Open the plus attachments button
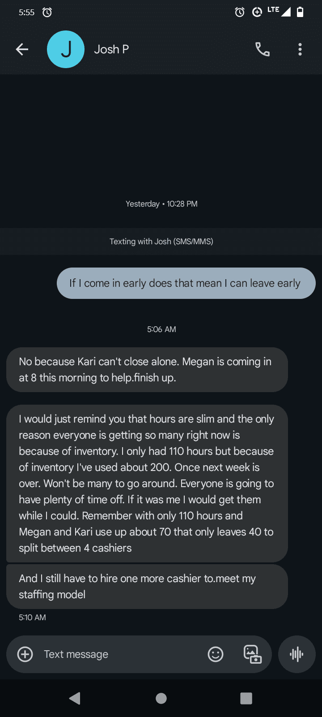This screenshot has width=322, height=717. point(25,654)
